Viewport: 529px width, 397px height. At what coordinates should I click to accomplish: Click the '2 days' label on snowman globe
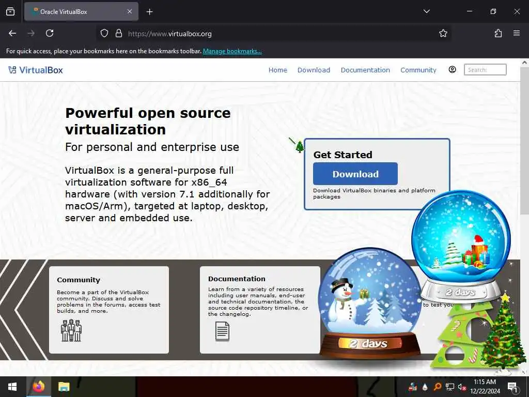pyautogui.click(x=368, y=344)
